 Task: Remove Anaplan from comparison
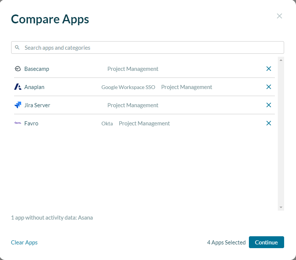point(269,87)
